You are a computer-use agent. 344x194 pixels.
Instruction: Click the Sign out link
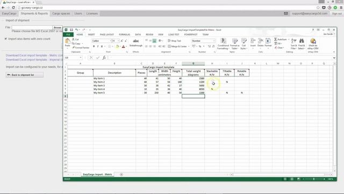pos(336,13)
